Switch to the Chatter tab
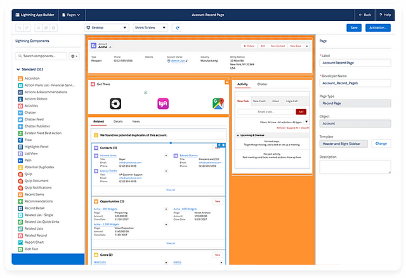 click(262, 84)
